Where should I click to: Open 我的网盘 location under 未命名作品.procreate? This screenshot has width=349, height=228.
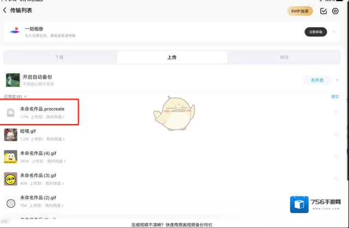(x=55, y=116)
